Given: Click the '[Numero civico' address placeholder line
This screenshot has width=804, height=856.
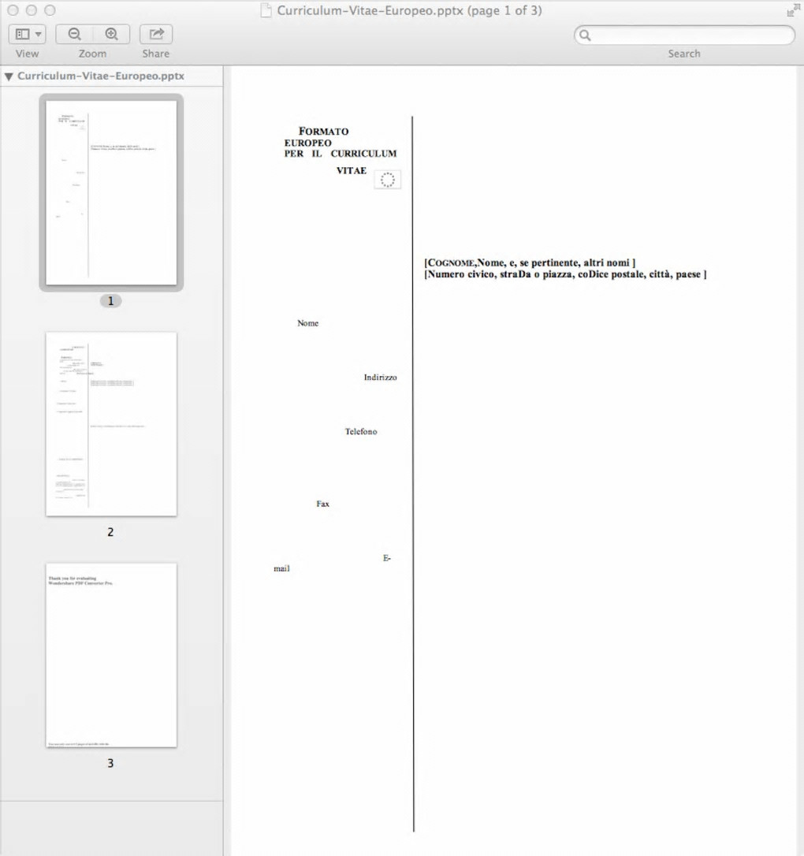Looking at the screenshot, I should (x=565, y=274).
